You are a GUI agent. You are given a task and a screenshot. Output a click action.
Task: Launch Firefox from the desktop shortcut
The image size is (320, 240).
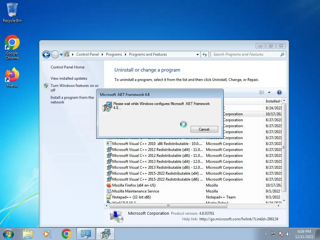[x=12, y=77]
